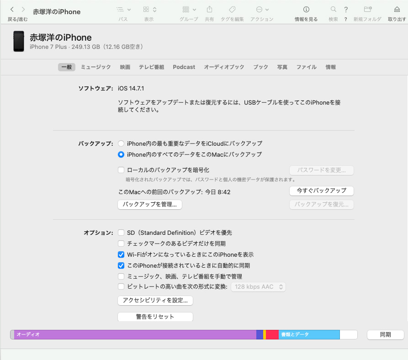
Task: Click the Get Info (情報を見る) icon
Action: (x=306, y=10)
